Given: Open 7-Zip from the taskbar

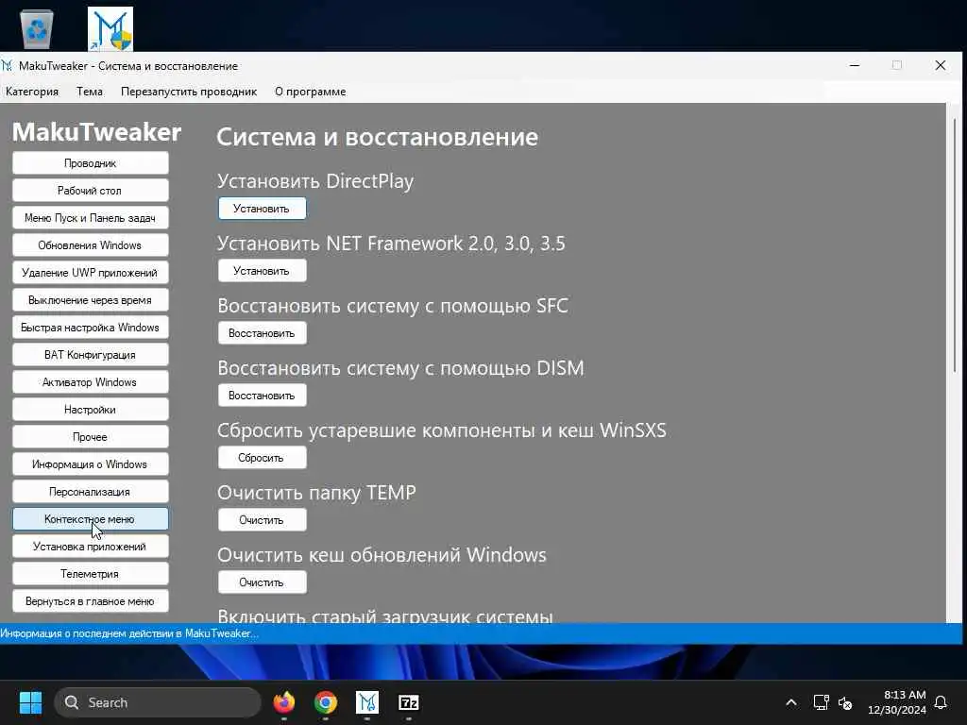Looking at the screenshot, I should [408, 702].
